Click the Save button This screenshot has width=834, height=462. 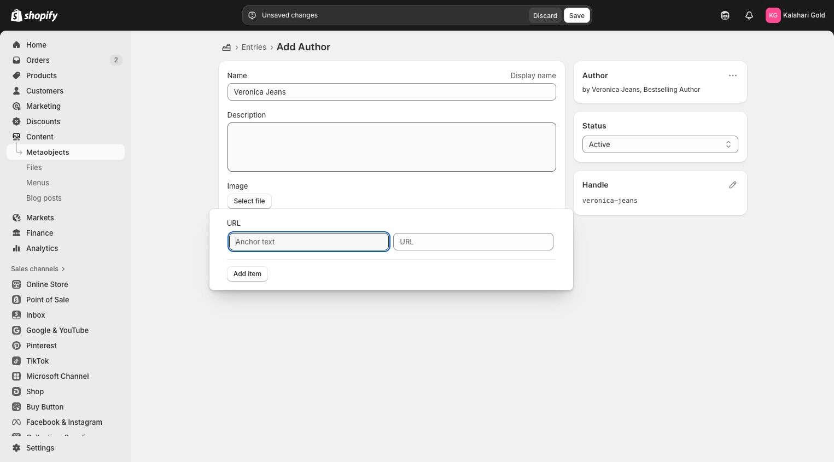pos(576,15)
